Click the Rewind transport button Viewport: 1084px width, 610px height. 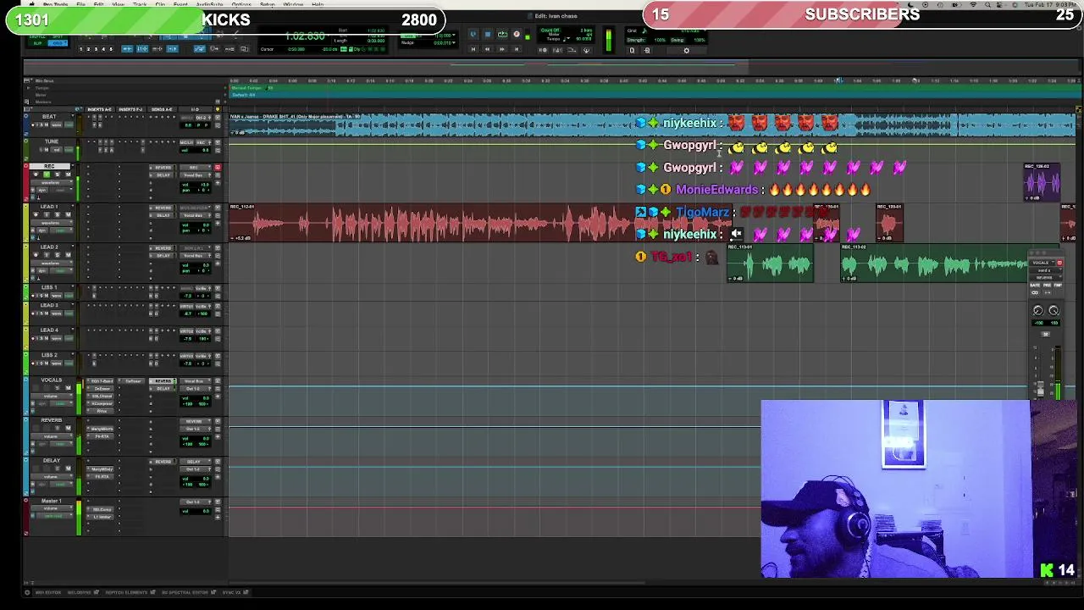coord(487,49)
